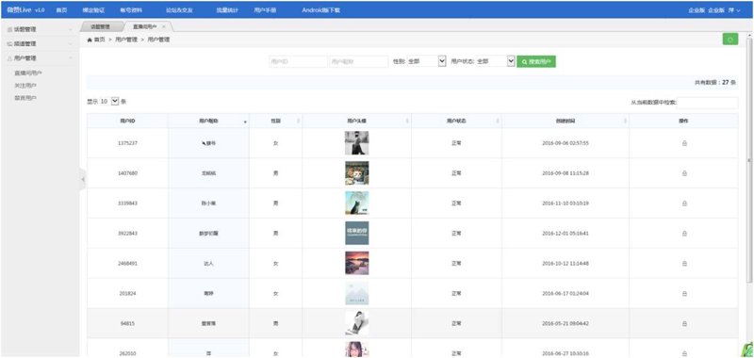Open 禁言用户 in the sidebar
Image resolution: width=754 pixels, height=358 pixels.
(26, 98)
